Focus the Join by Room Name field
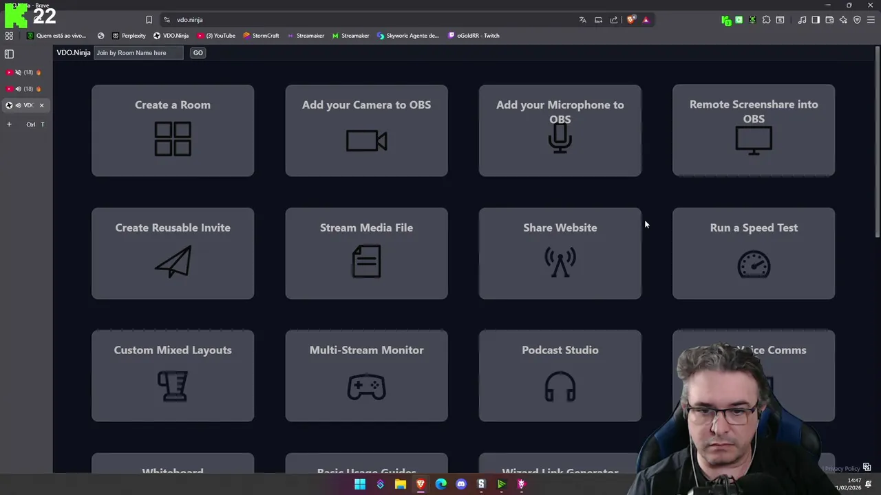Image resolution: width=881 pixels, height=495 pixels. [138, 53]
